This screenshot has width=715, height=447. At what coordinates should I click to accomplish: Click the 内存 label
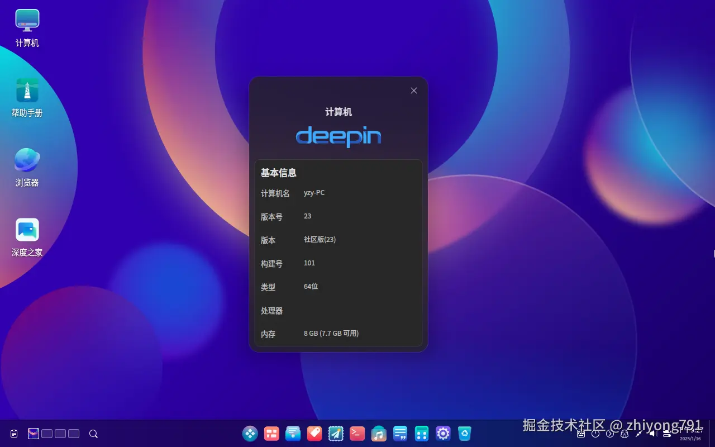point(268,334)
